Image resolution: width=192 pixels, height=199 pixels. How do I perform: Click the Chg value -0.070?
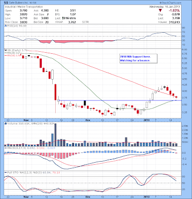click(x=175, y=14)
